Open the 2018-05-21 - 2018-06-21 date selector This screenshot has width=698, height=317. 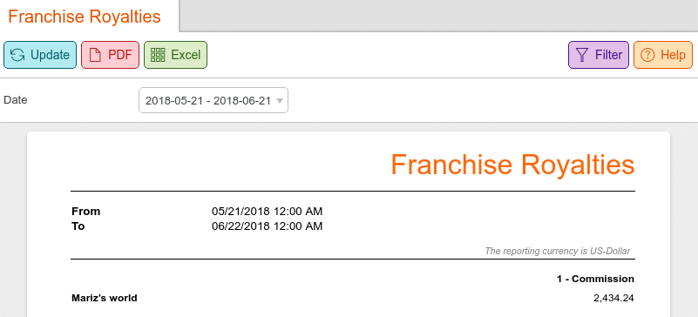click(213, 100)
